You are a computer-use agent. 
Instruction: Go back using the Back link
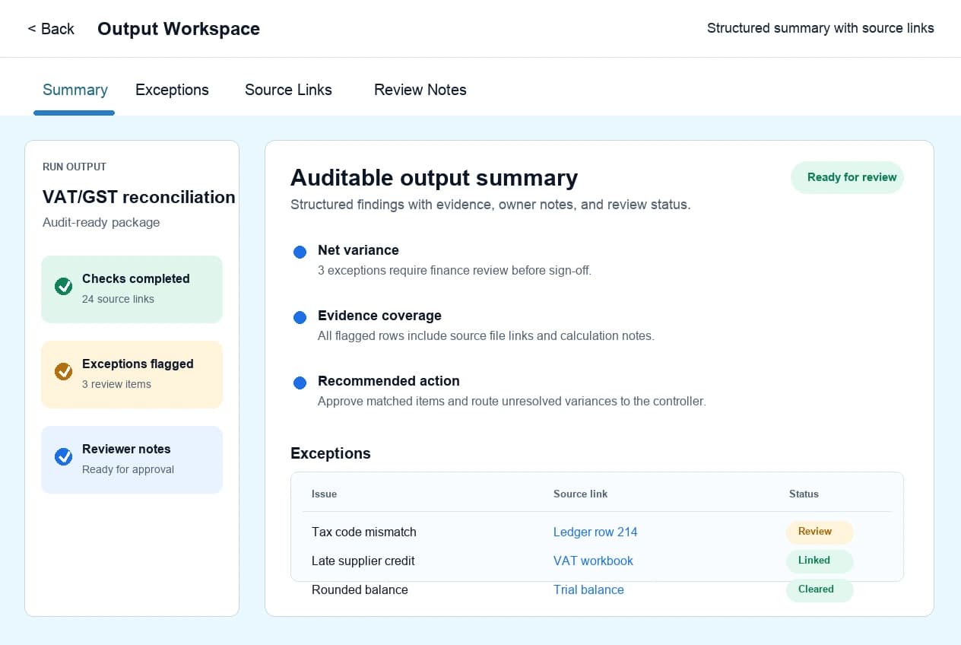(x=51, y=29)
